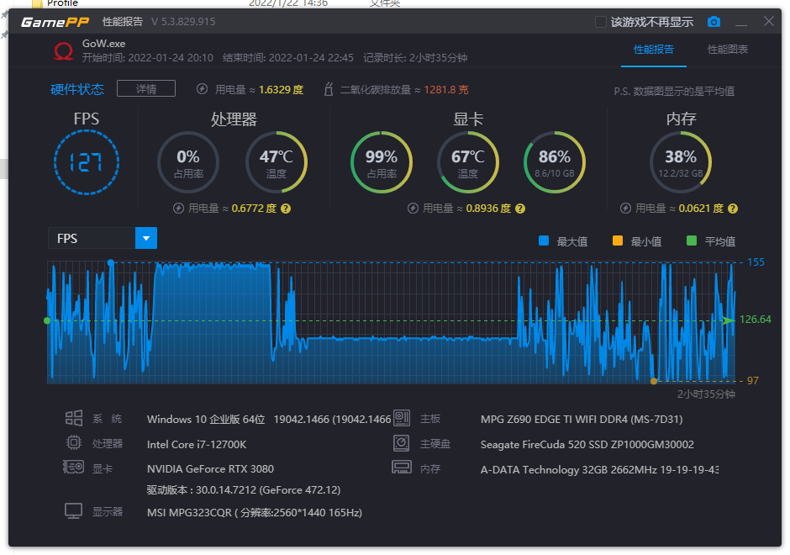The width and height of the screenshot is (790, 555).
Task: Click the orange 最小值 legend swatch
Action: (x=618, y=240)
